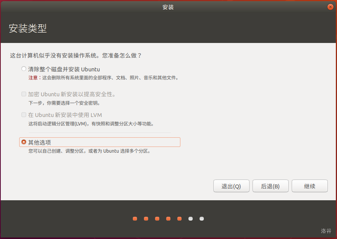
Task: Click the 后退(B) button
Action: [x=270, y=186]
